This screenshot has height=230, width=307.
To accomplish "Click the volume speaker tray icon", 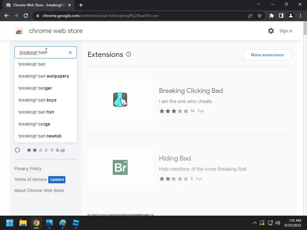I will pos(278,223).
